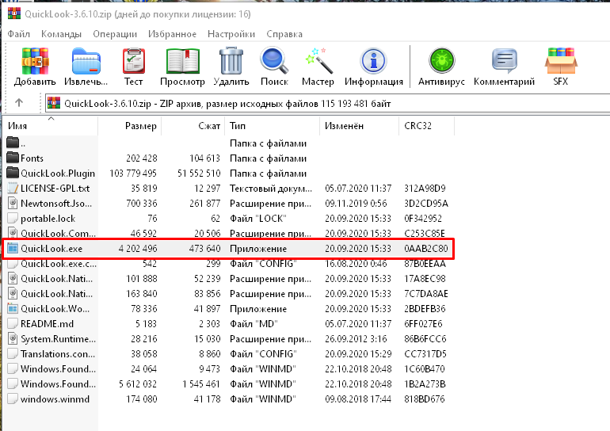Scan archive with Антивирус icon
610x431 pixels.
tap(441, 61)
